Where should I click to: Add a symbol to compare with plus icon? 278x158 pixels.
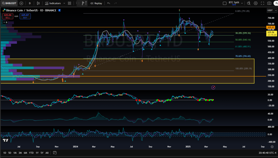click(21, 3)
